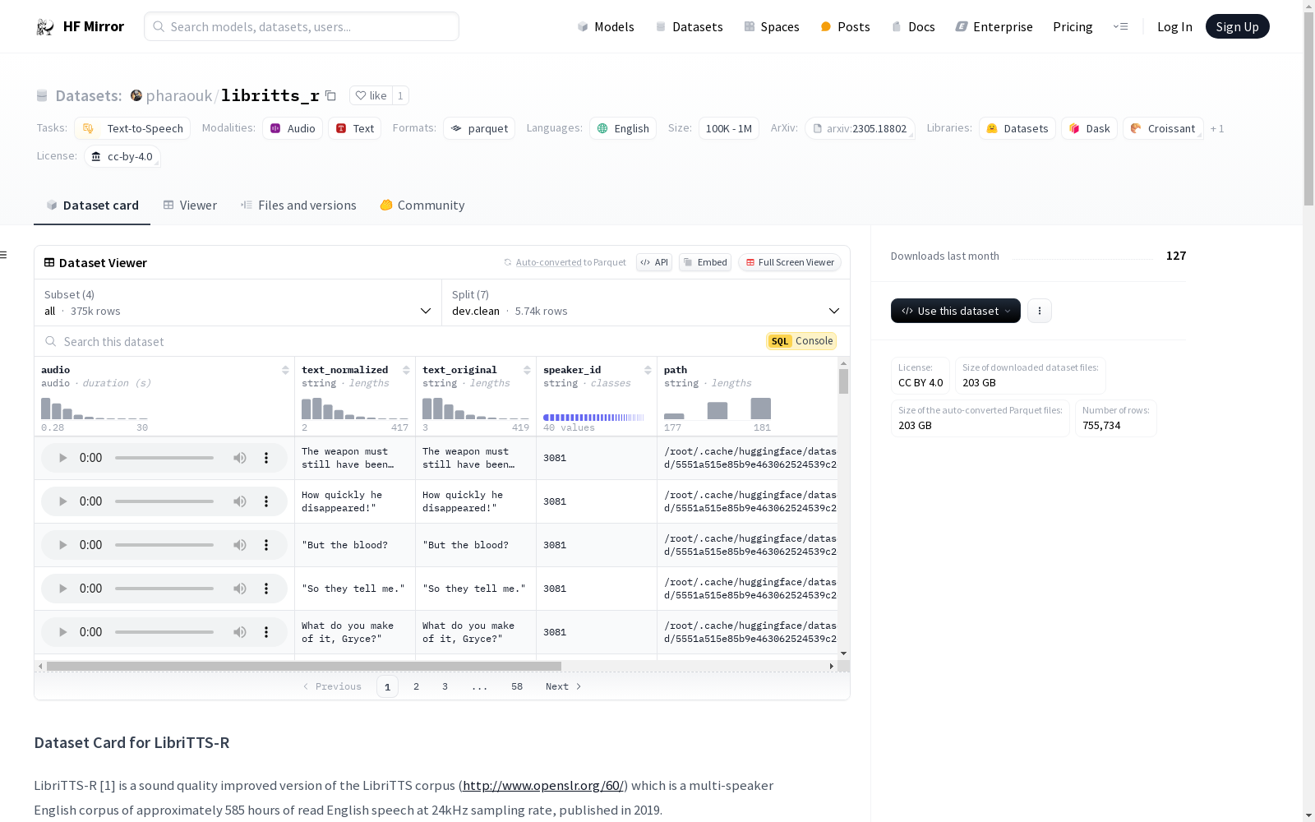Click the table horizontal scrollbar
This screenshot has width=1315, height=822.
pyautogui.click(x=304, y=666)
